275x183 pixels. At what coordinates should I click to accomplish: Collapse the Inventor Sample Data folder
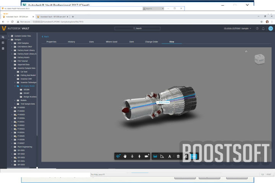[12, 68]
